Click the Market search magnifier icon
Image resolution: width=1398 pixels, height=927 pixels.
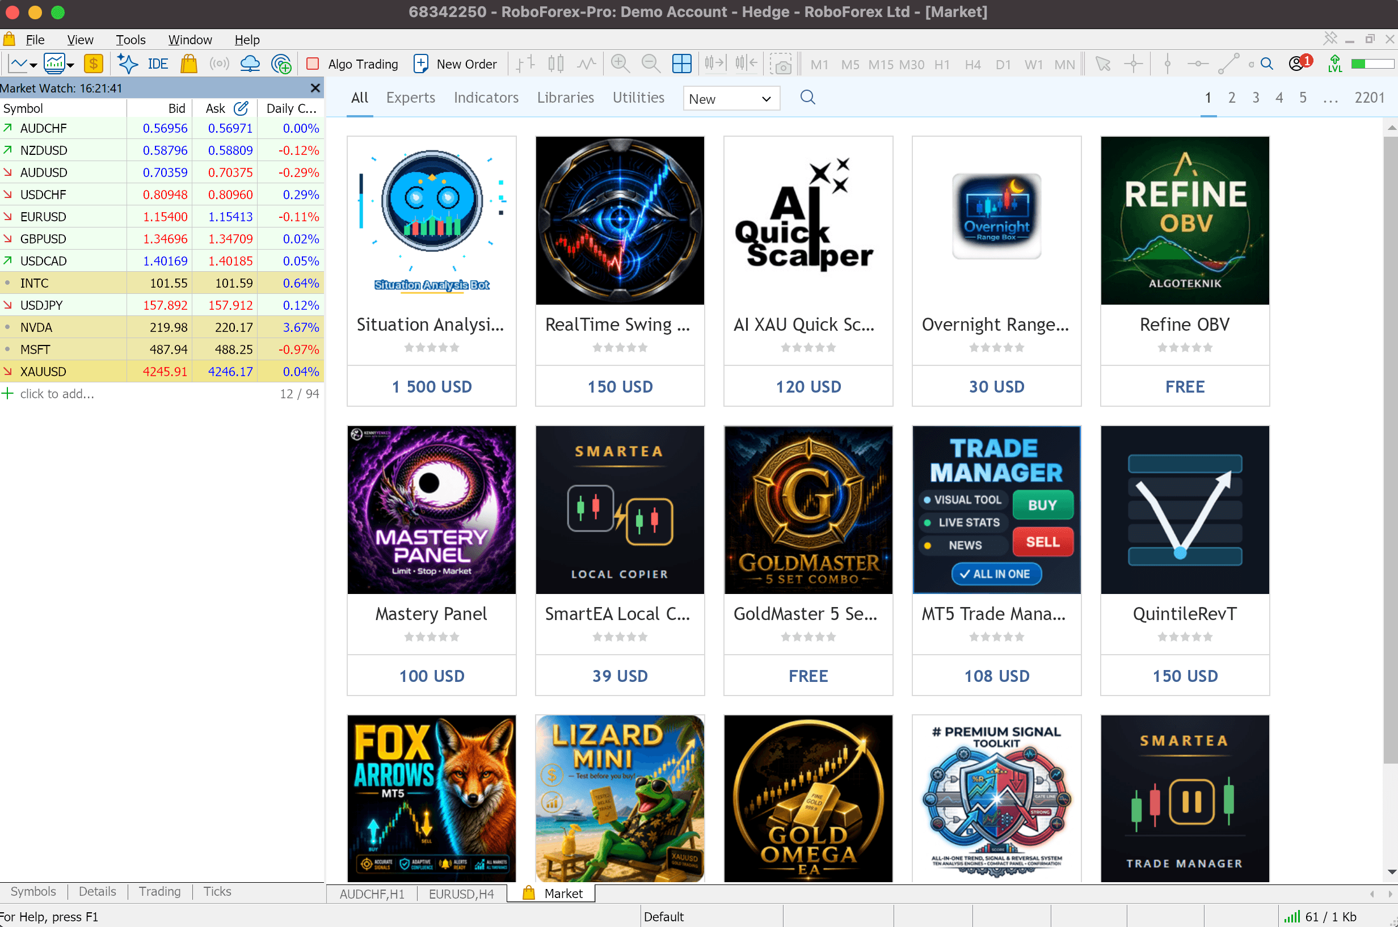click(807, 97)
